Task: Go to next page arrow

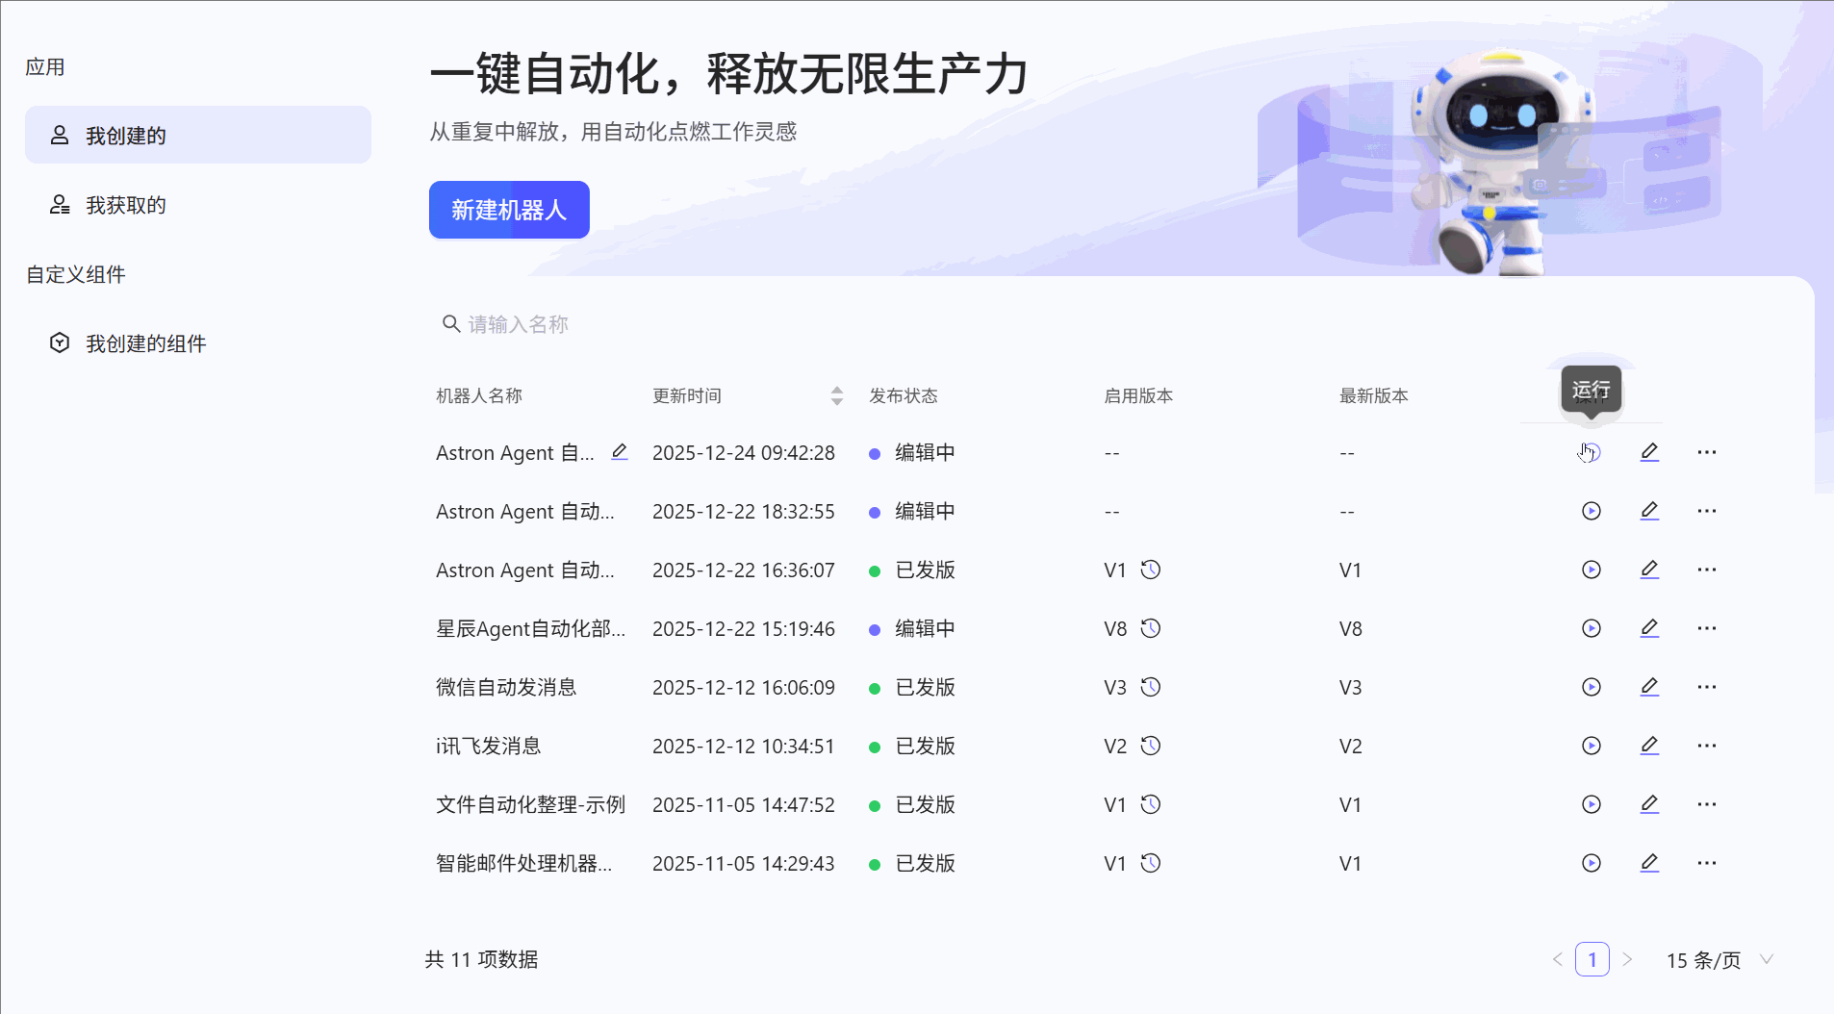Action: pyautogui.click(x=1627, y=959)
